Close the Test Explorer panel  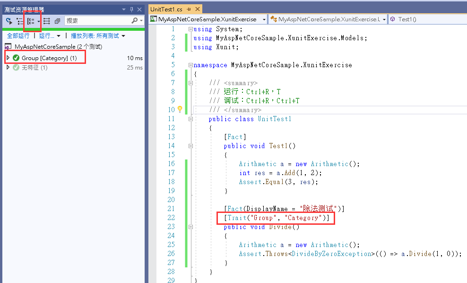coord(139,9)
